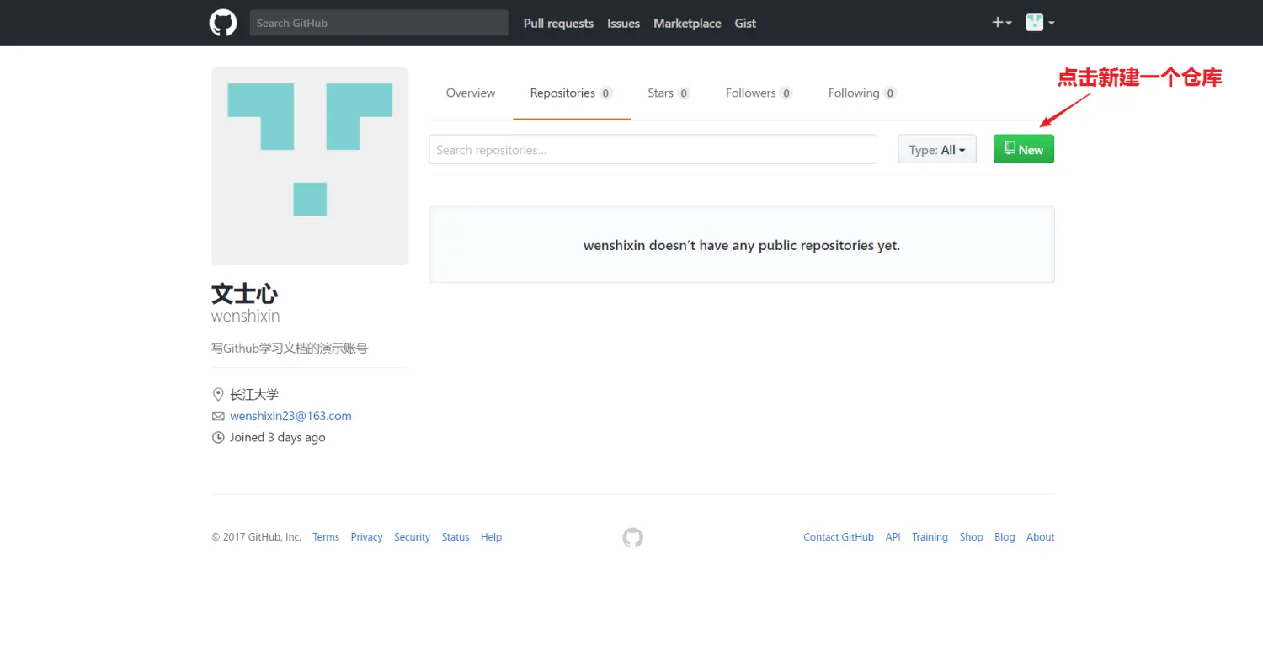1263x666 pixels.
Task: Open the Security footer link
Action: tap(412, 537)
